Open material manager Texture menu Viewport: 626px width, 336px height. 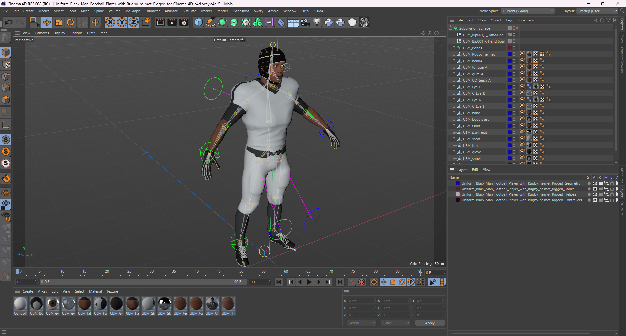pos(112,291)
